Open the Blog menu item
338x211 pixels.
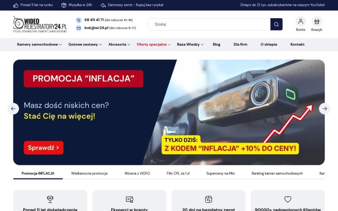click(x=216, y=44)
